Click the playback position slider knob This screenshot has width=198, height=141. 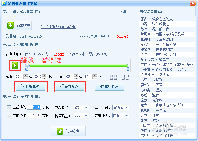coord(27,66)
